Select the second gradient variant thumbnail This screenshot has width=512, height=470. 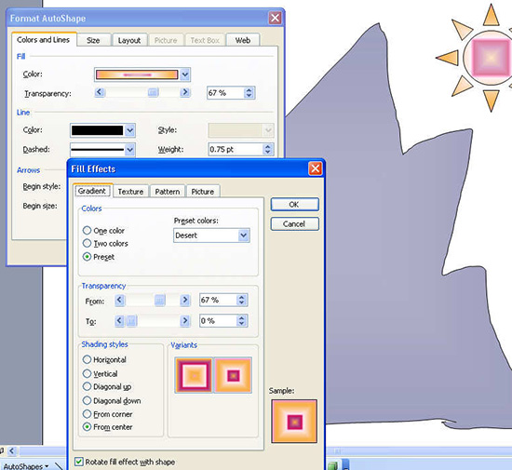[x=233, y=375]
